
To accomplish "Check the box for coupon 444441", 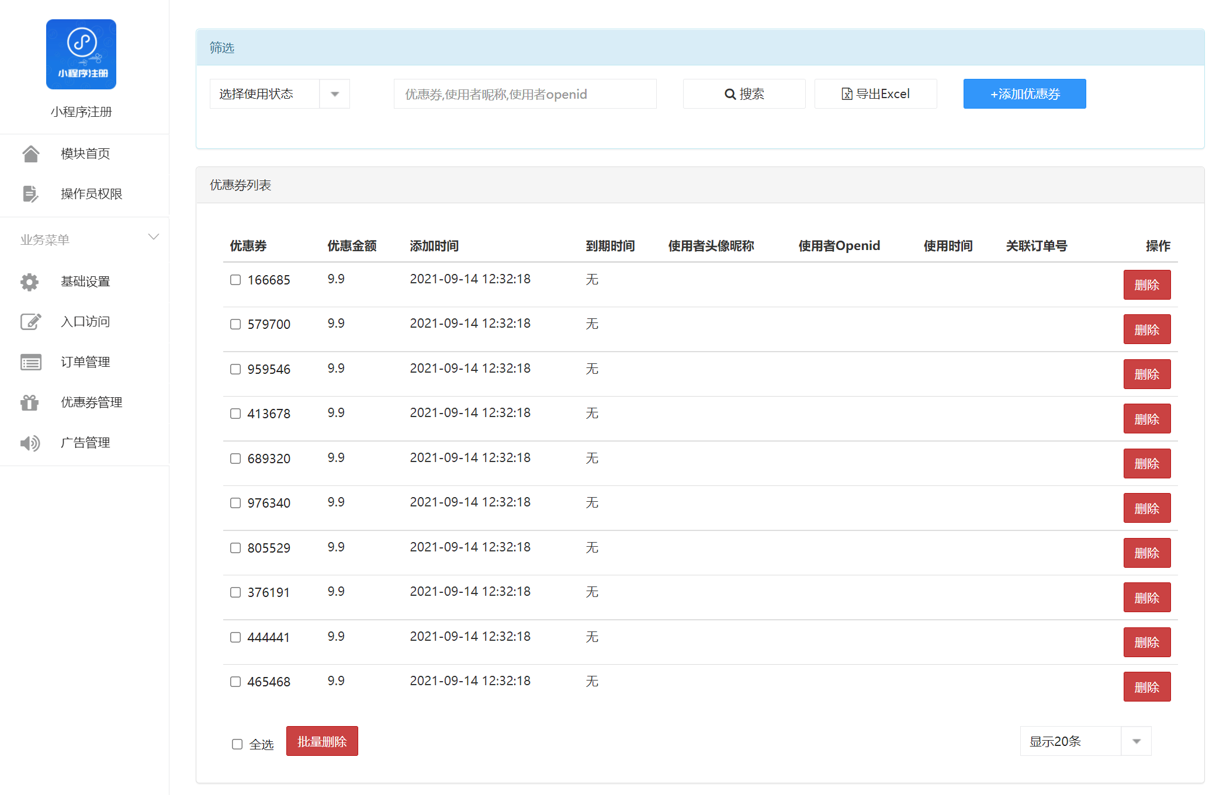I will tap(235, 637).
